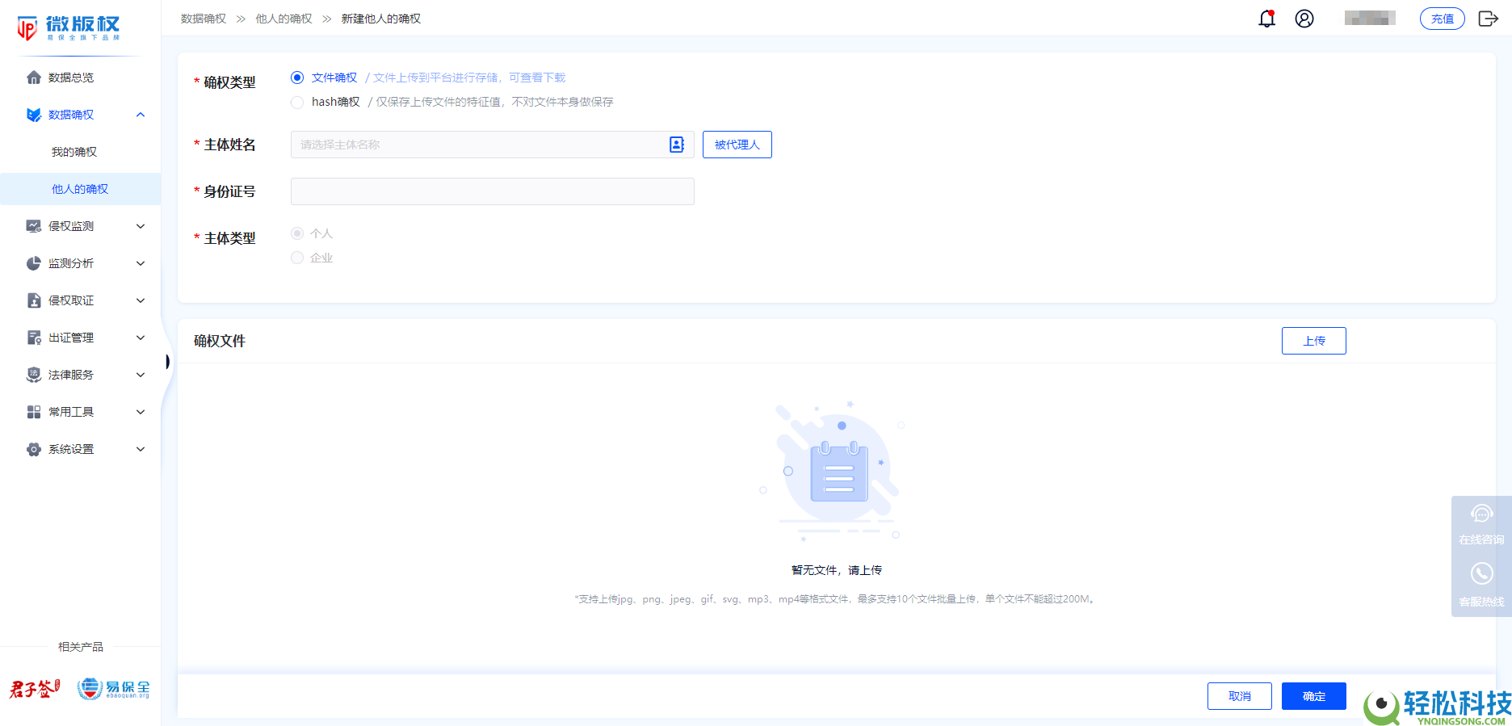Open the 易保全 product logo
1512x726 pixels.
(x=114, y=689)
